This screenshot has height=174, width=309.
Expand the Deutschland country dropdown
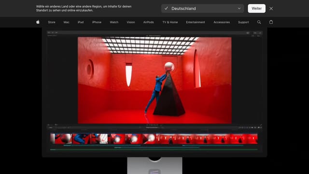coord(202,9)
